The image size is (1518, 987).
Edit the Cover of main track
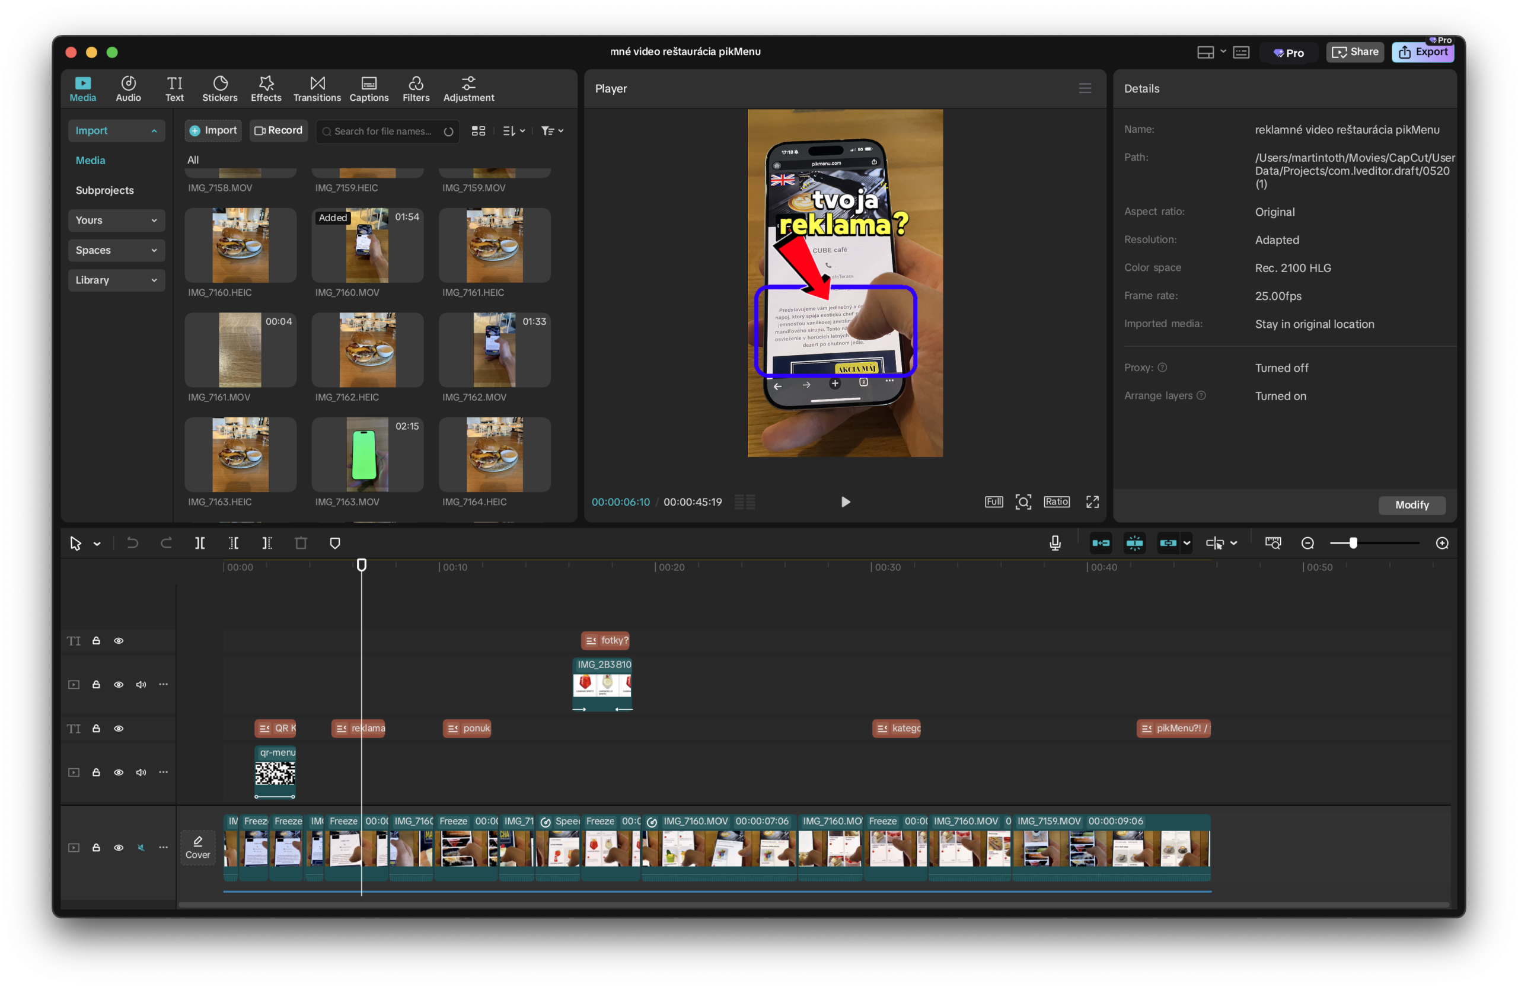coord(197,848)
